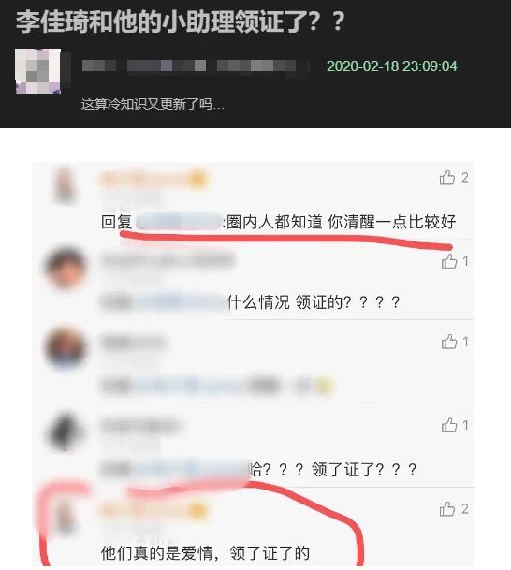Viewport: 511px width, 570px height.
Task: Tap thumbs-up on '领了证了???' comment
Action: pyautogui.click(x=449, y=425)
